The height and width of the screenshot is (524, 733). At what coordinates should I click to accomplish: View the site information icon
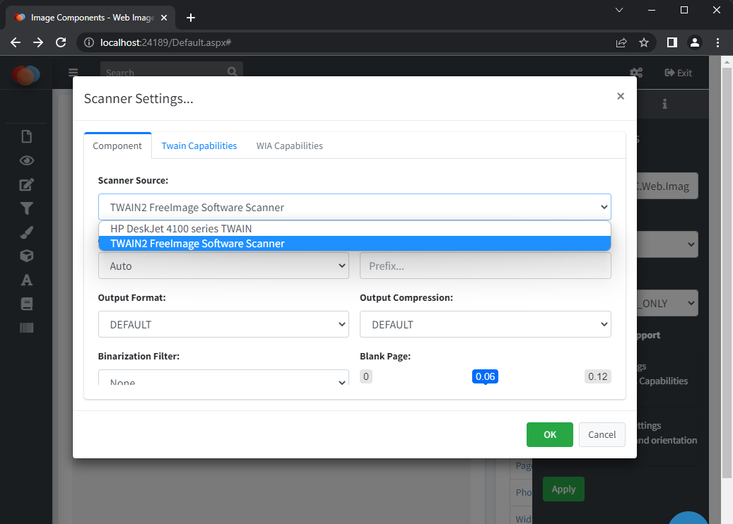click(89, 42)
